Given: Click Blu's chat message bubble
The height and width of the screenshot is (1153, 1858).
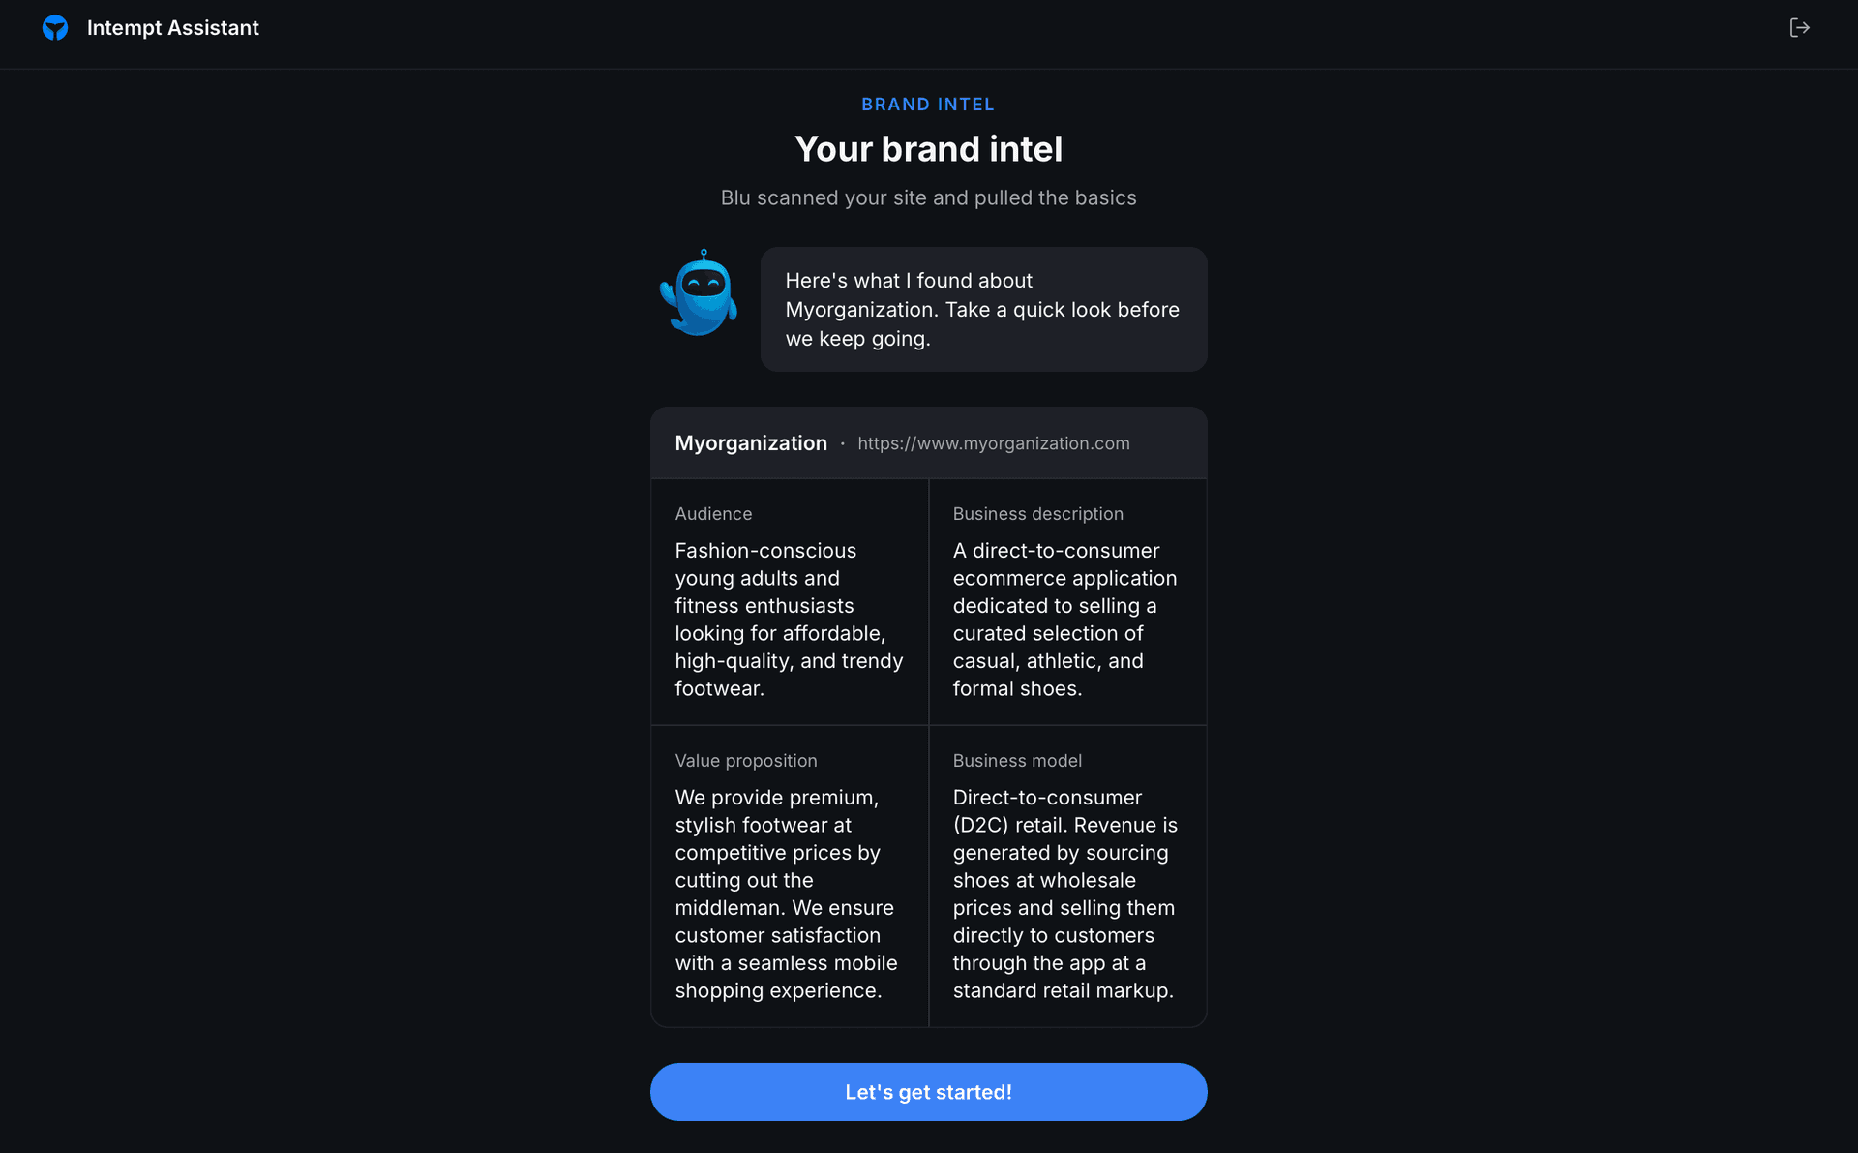Looking at the screenshot, I should point(983,309).
